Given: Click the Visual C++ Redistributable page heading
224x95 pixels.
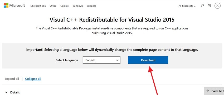Looking at the screenshot, I should coord(112,20).
